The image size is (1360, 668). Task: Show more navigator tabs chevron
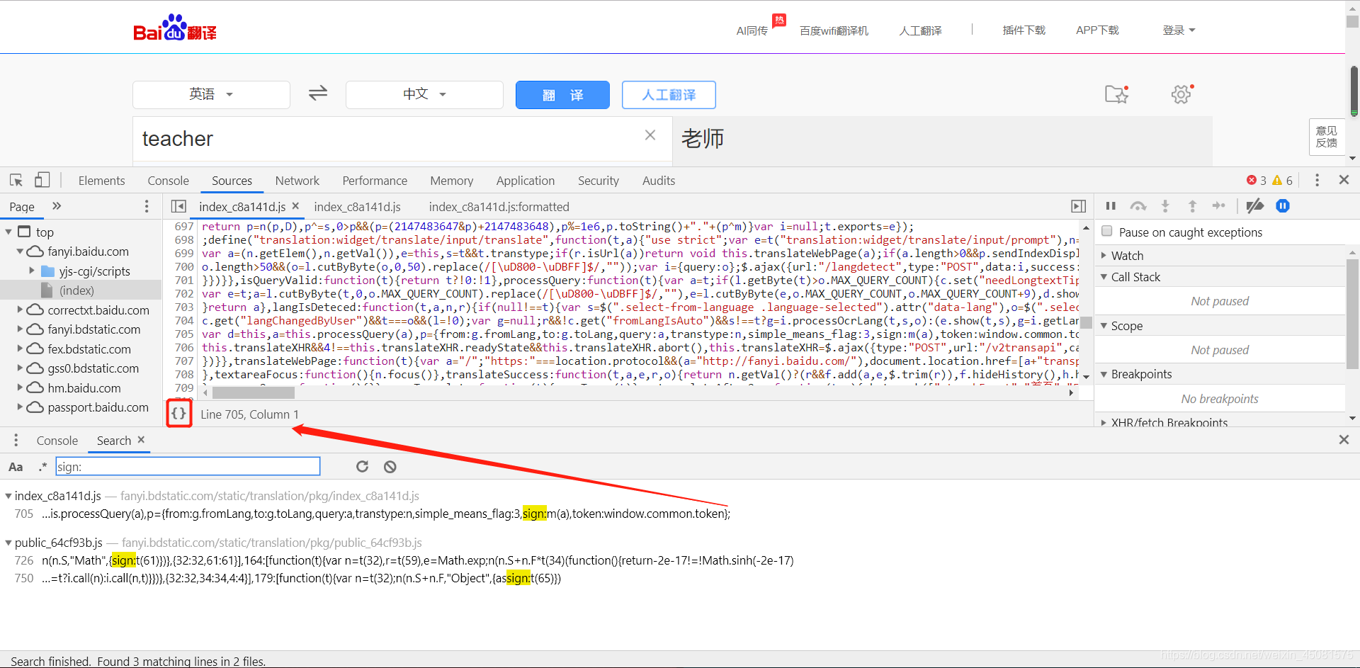pyautogui.click(x=57, y=206)
